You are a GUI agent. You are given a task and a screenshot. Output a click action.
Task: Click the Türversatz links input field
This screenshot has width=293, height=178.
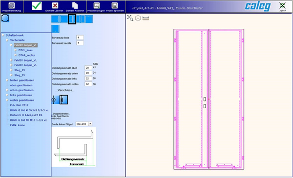(x=80, y=38)
